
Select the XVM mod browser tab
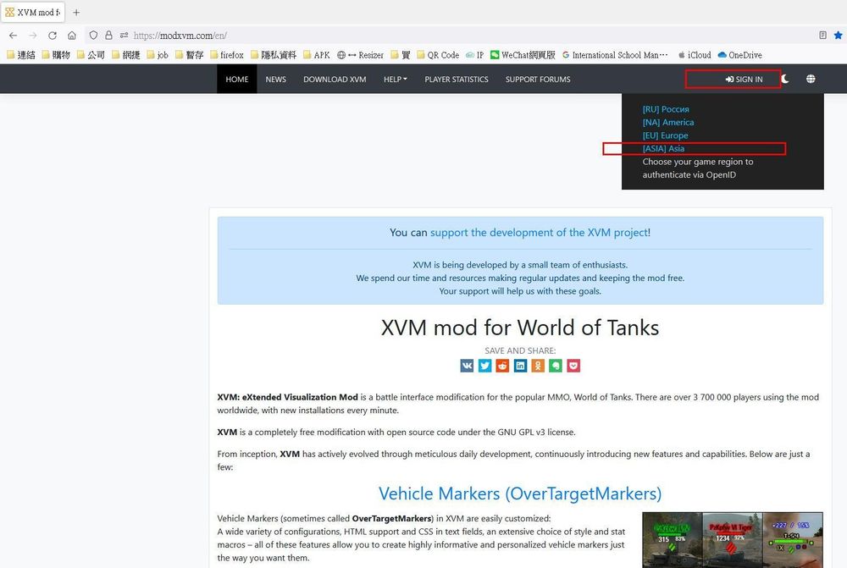[33, 12]
